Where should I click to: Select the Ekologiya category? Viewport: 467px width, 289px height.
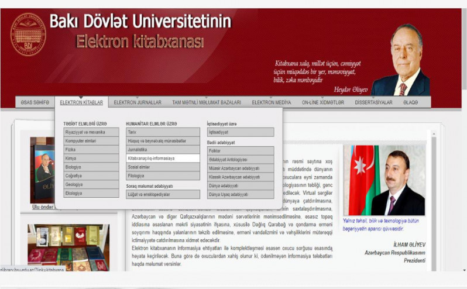point(91,193)
